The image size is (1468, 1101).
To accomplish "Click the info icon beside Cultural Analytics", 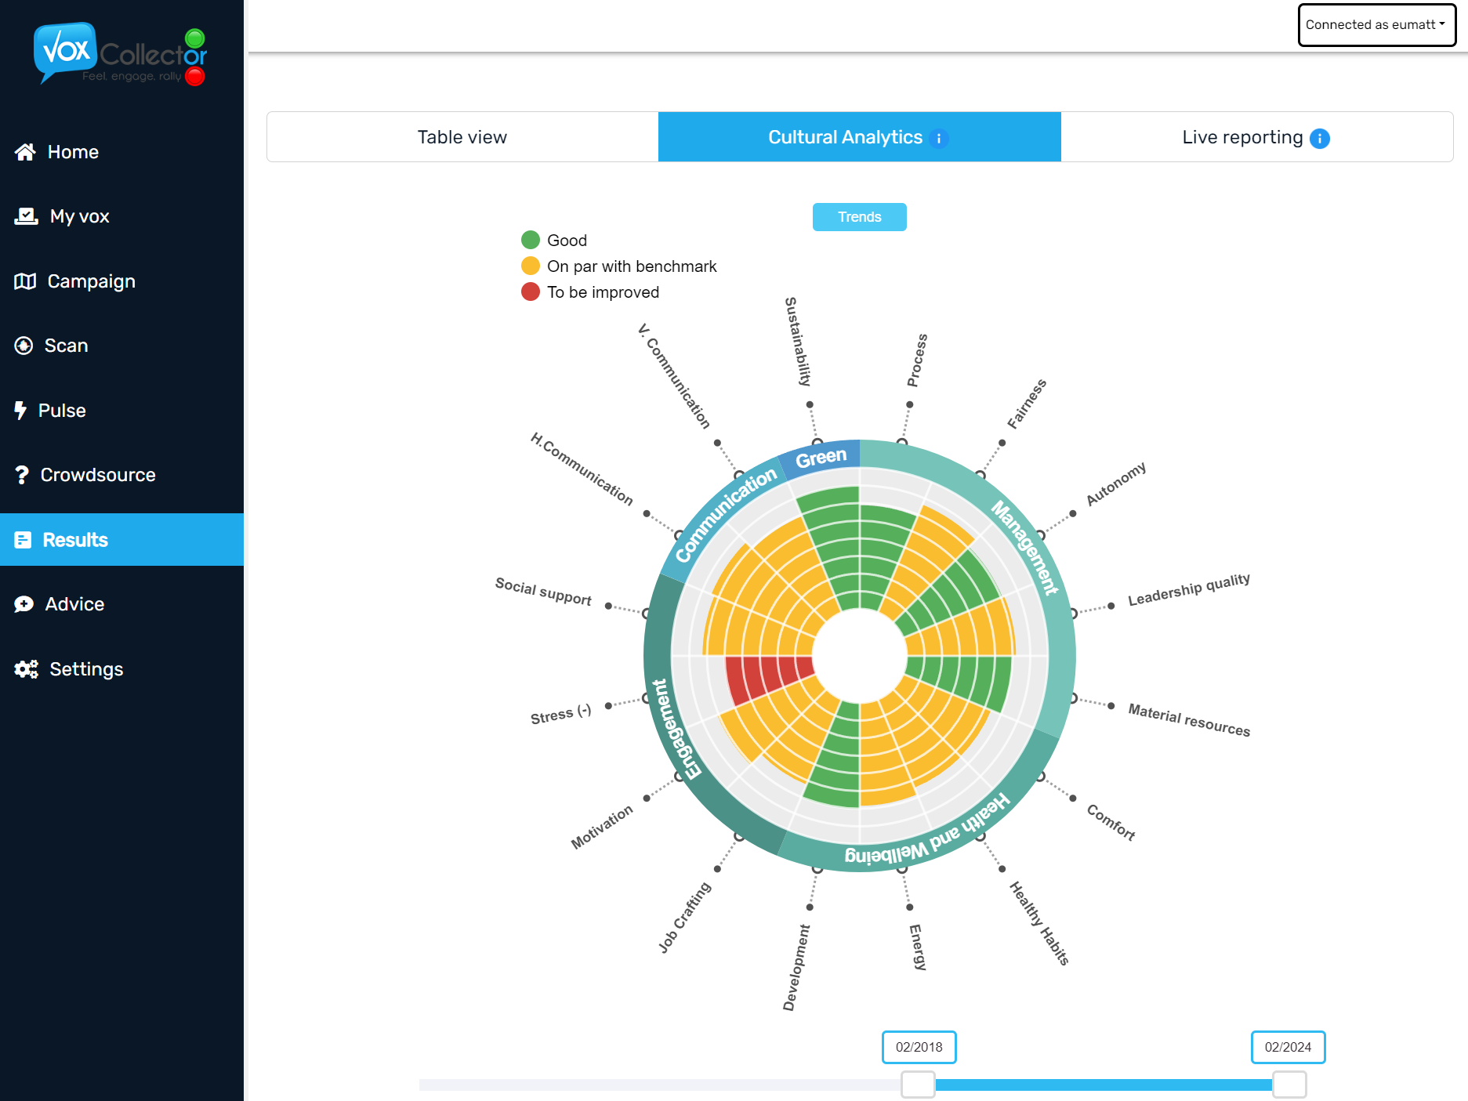I will 939,139.
